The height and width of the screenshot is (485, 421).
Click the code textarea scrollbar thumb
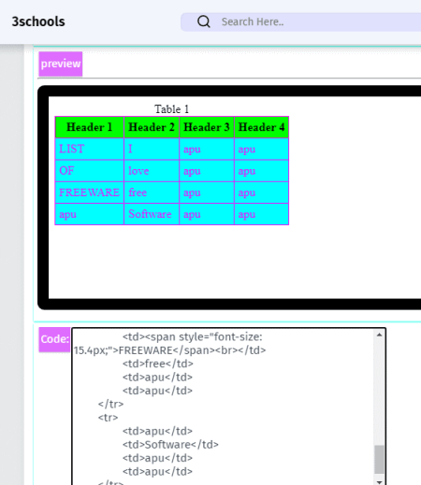(379, 460)
